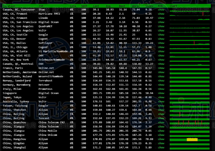Click the MTR show link for Vancouver Shaw
The height and width of the screenshot is (151, 215).
tap(161, 10)
